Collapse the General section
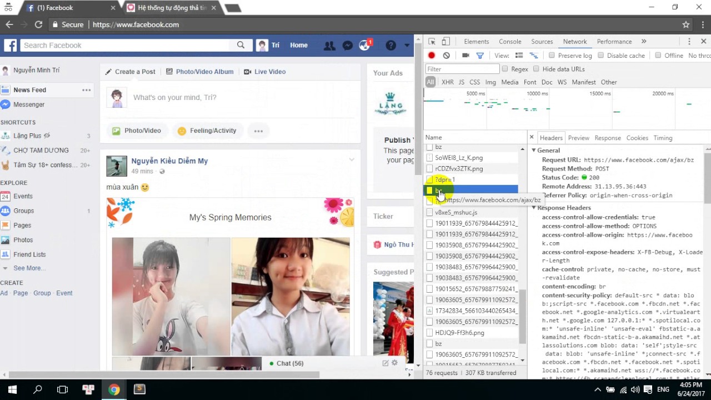The height and width of the screenshot is (400, 711). [x=534, y=151]
